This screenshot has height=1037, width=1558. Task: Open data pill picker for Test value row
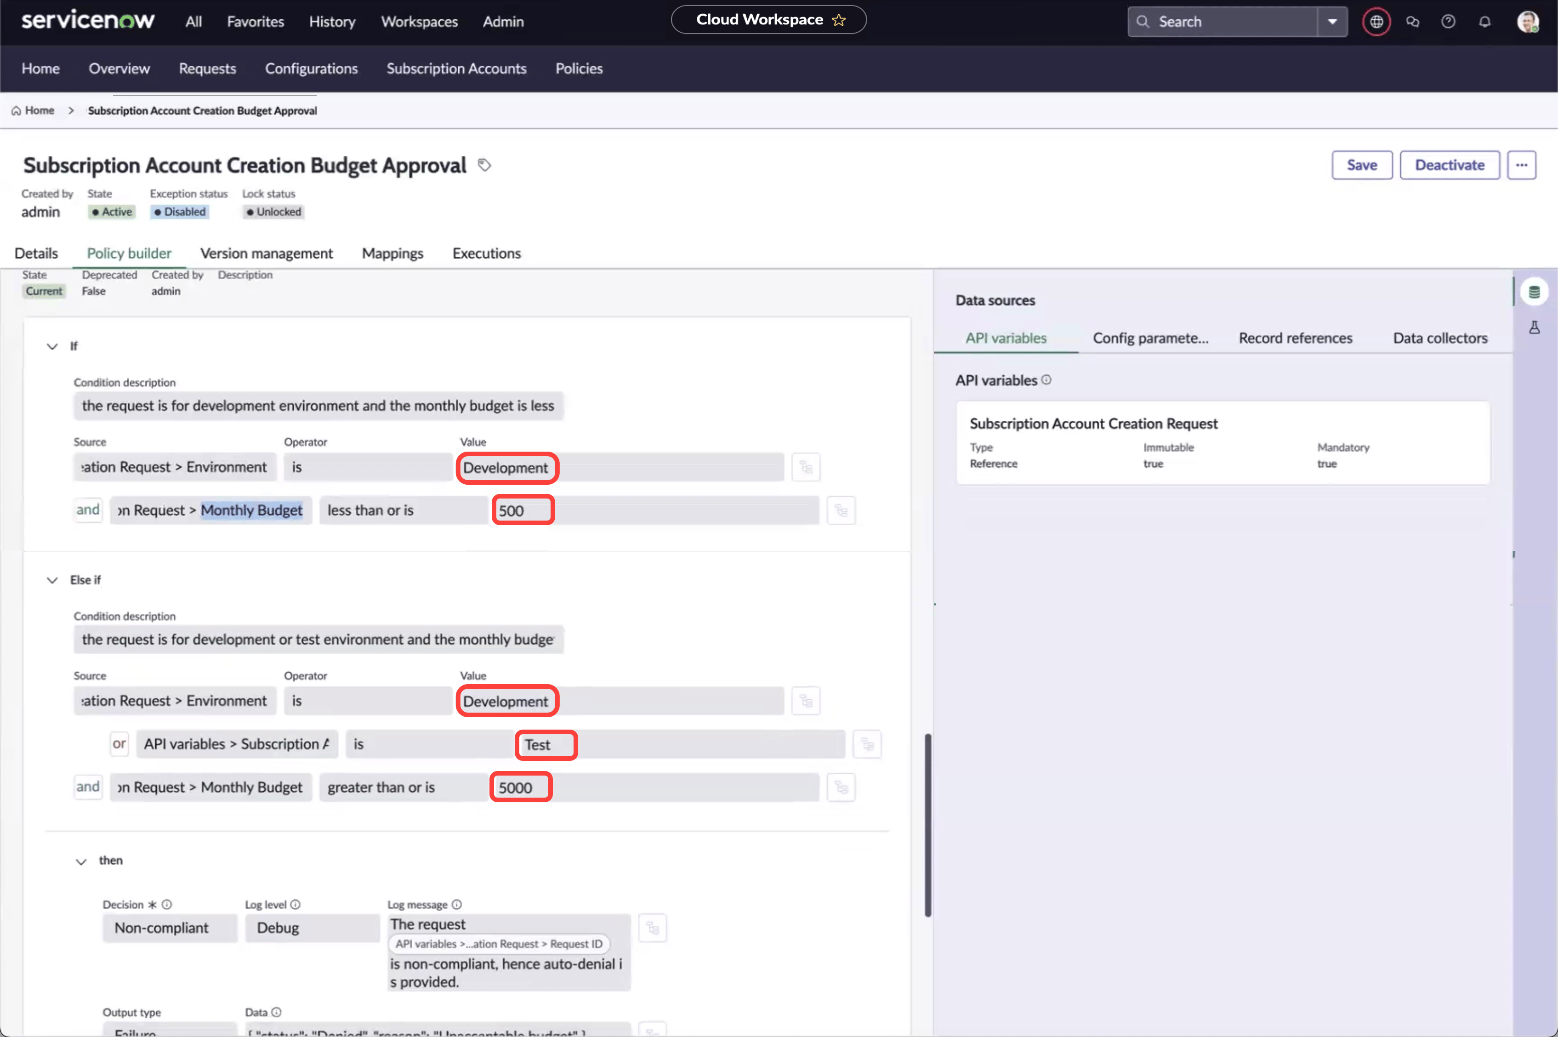click(x=867, y=744)
